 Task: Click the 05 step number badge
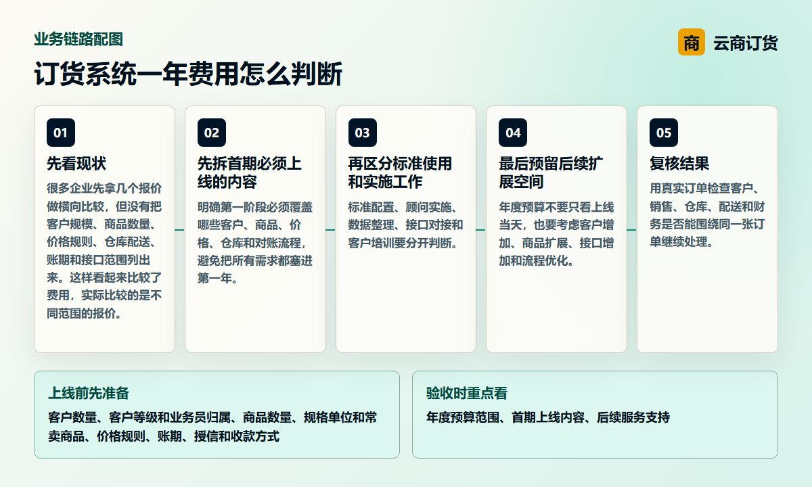click(664, 133)
